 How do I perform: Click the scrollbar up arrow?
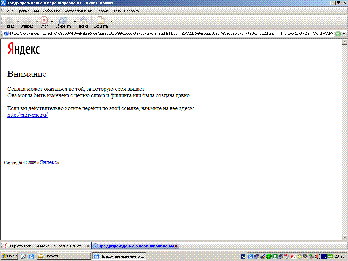[x=345, y=42]
